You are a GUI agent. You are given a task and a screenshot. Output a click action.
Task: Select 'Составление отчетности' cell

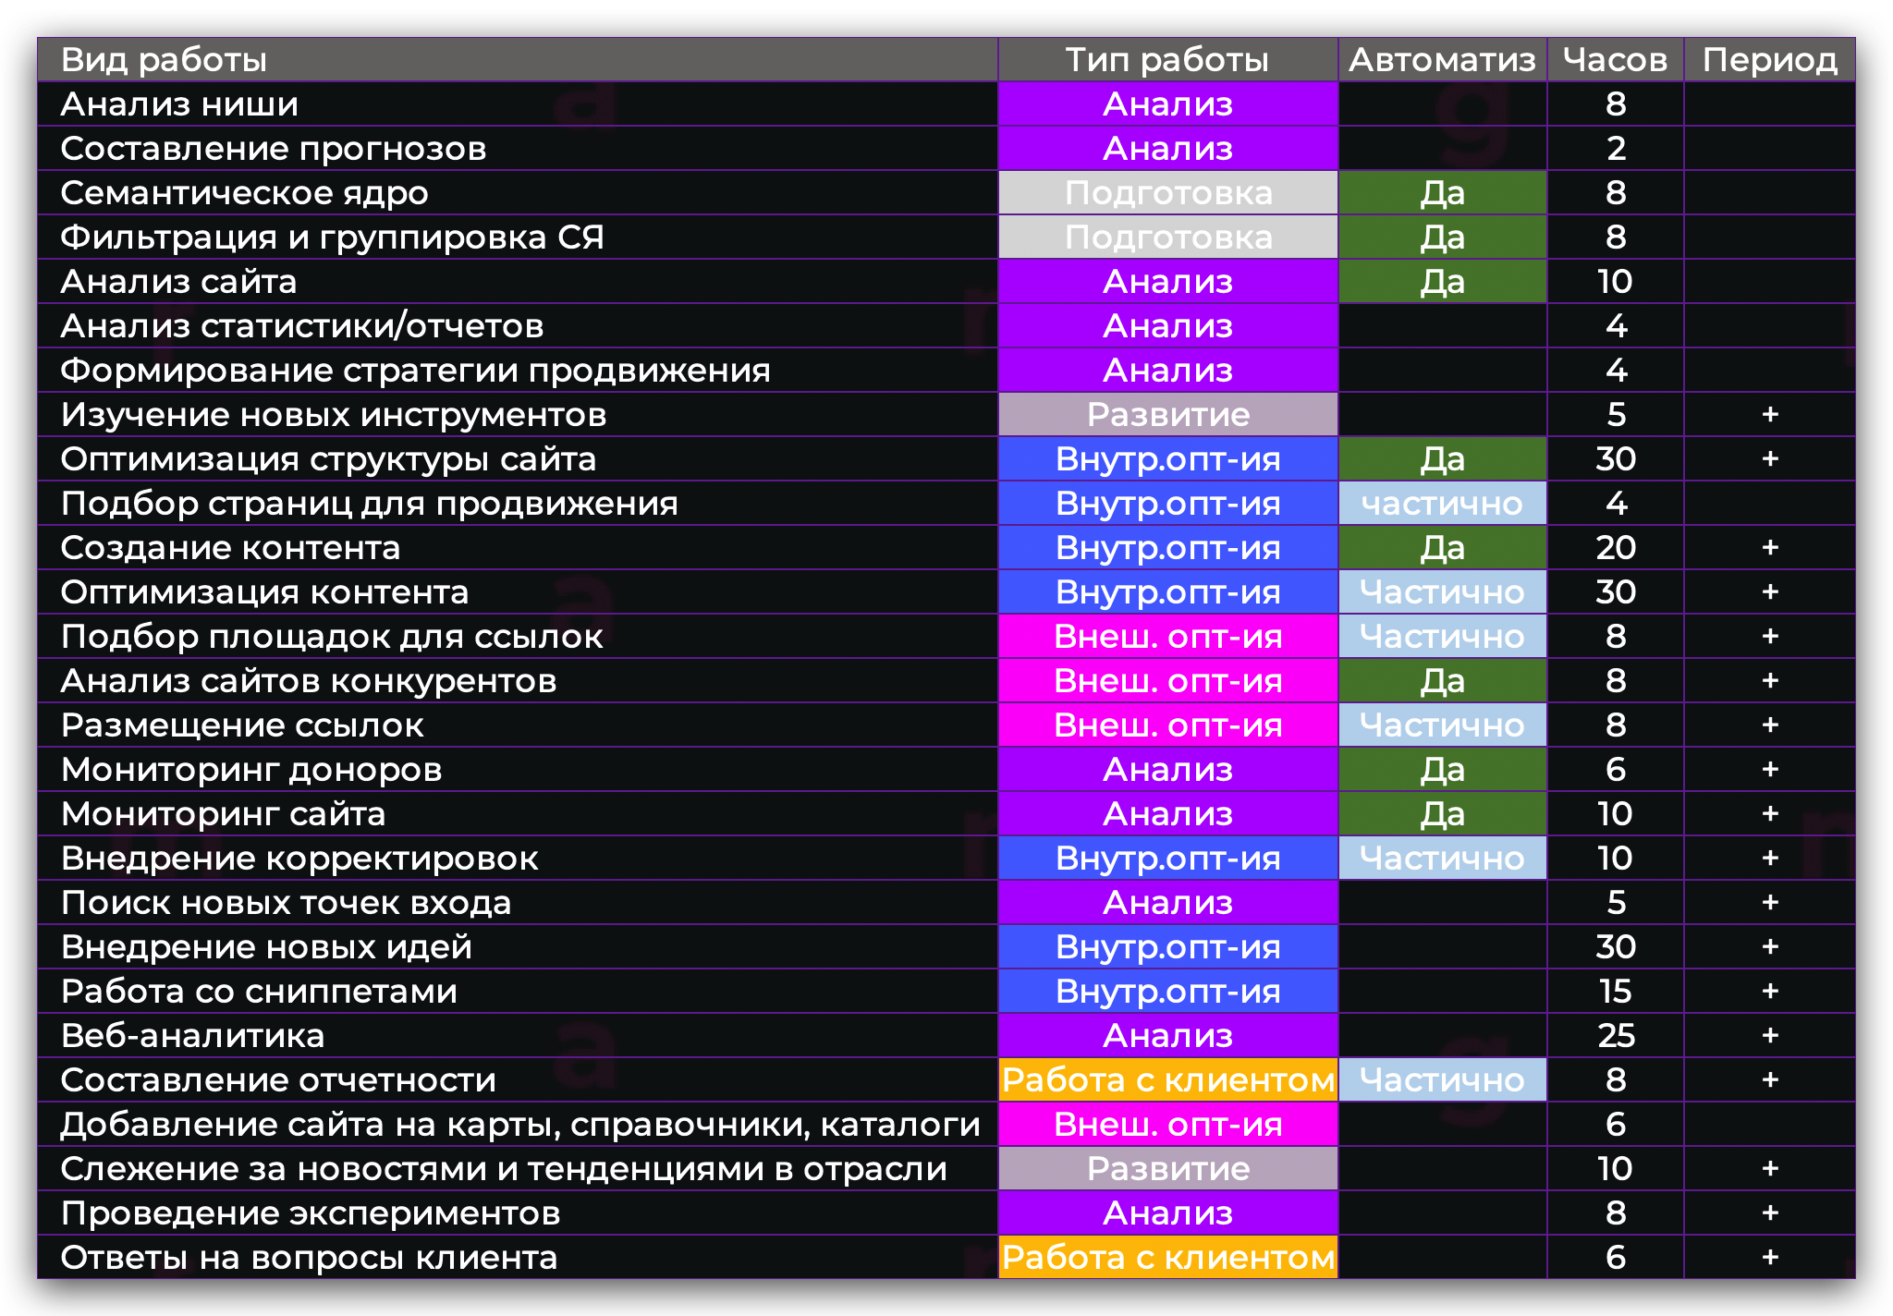coord(518,1080)
